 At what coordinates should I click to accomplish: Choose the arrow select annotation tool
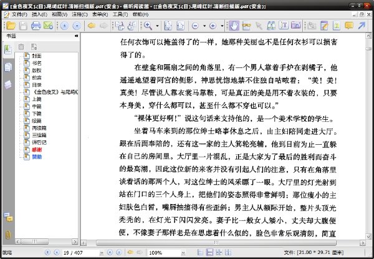click(259, 26)
